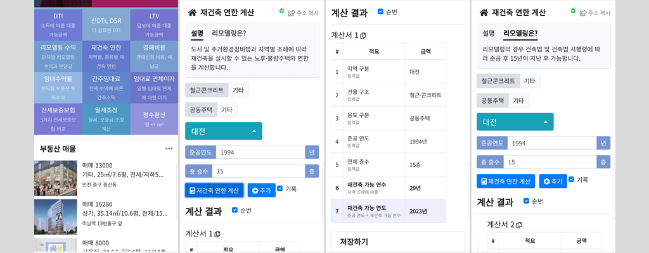
Task: Open the 간주임대료 tile
Action: [x=106, y=88]
